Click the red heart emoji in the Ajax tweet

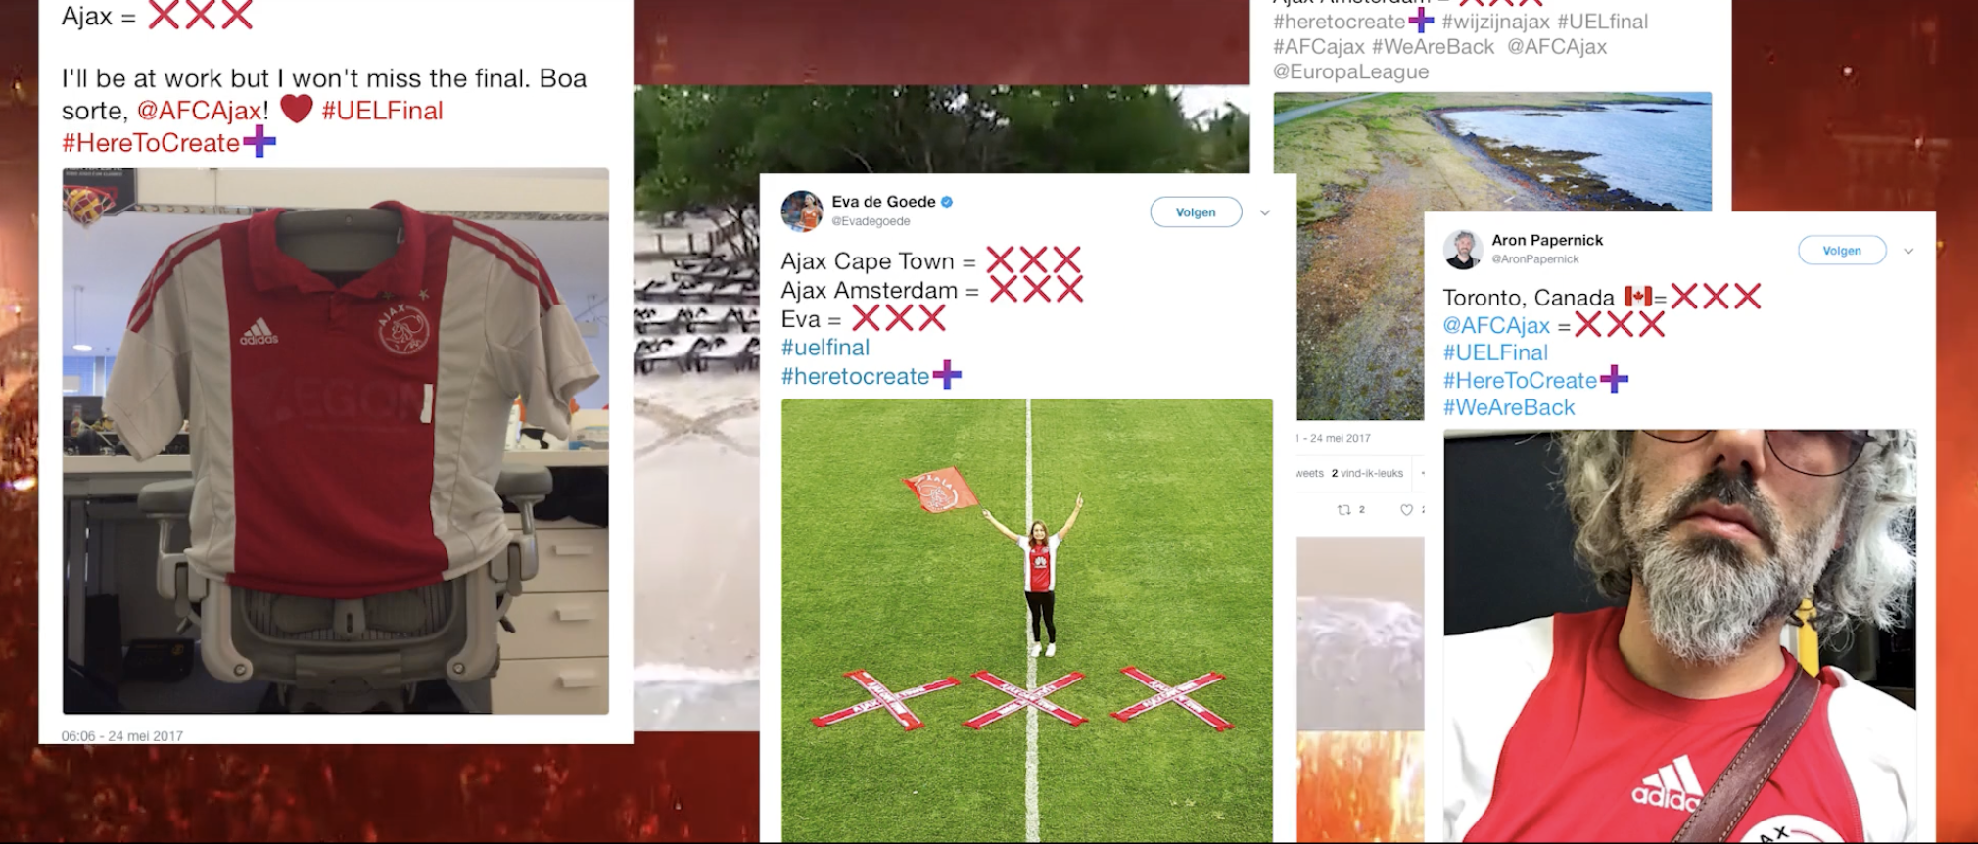pyautogui.click(x=297, y=108)
